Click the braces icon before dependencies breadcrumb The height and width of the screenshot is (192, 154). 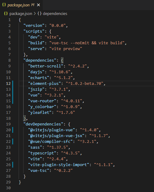(x=39, y=13)
